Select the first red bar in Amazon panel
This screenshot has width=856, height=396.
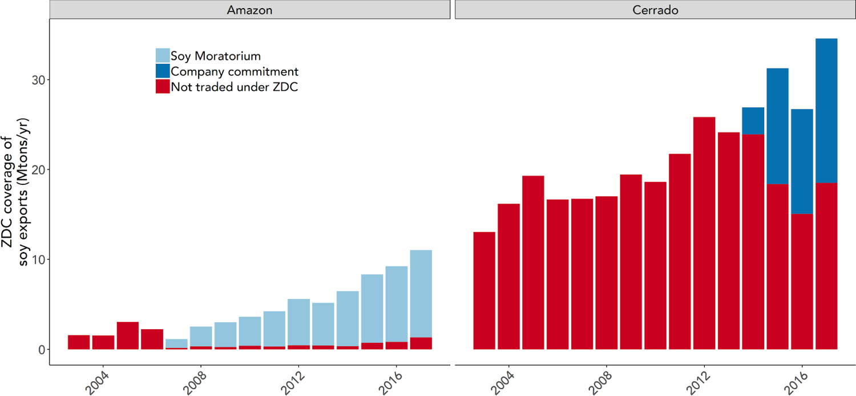(79, 342)
